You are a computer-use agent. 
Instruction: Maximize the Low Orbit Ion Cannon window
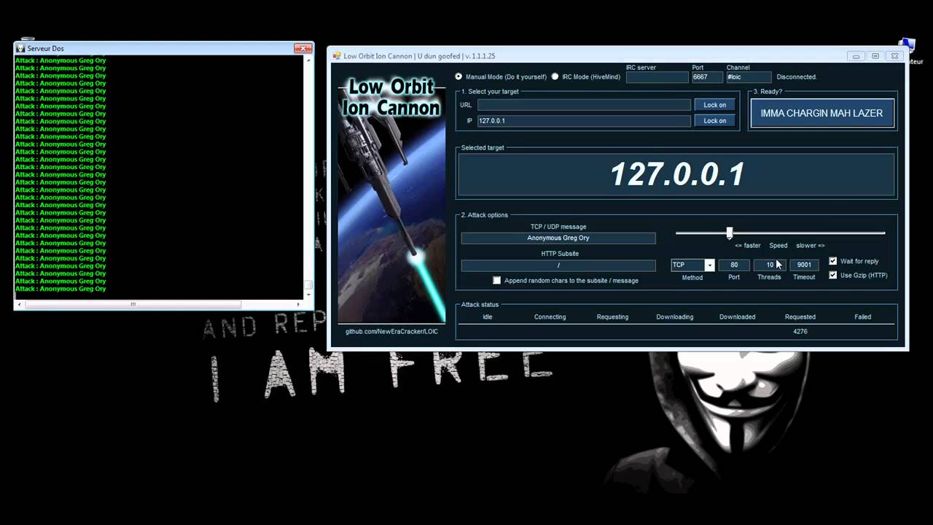pyautogui.click(x=875, y=56)
